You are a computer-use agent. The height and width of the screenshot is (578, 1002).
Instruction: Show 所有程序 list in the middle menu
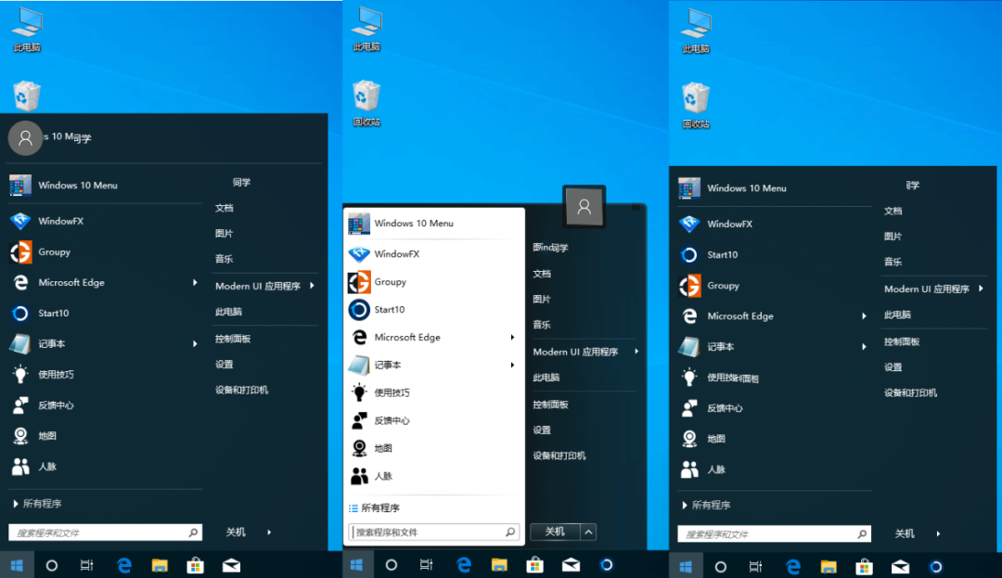(x=375, y=507)
